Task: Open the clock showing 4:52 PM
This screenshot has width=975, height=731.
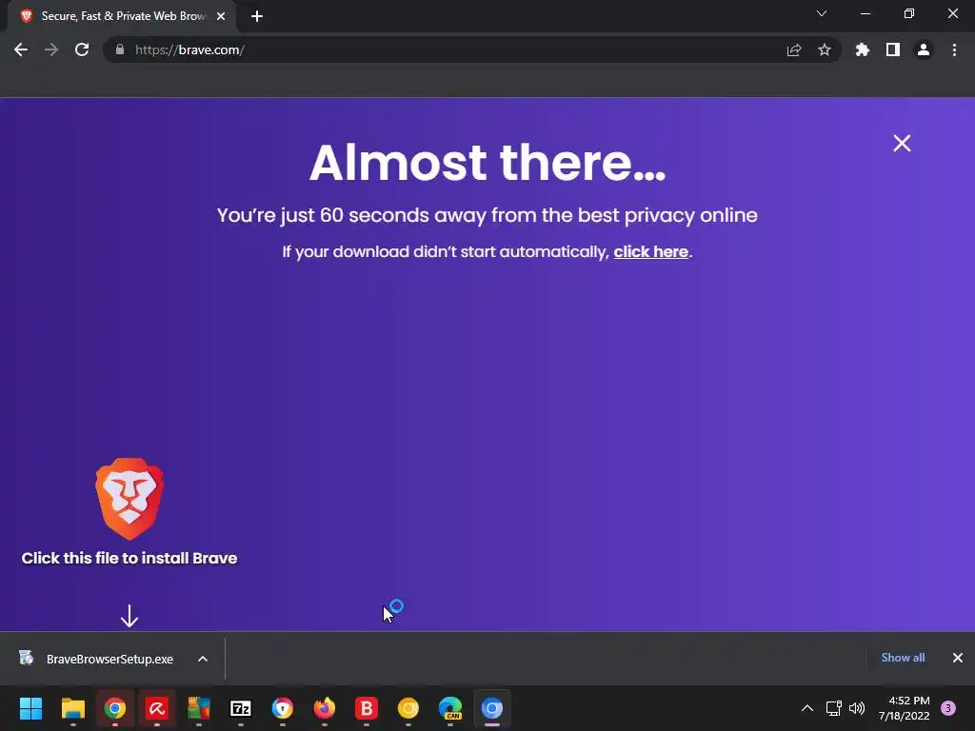Action: [x=905, y=708]
